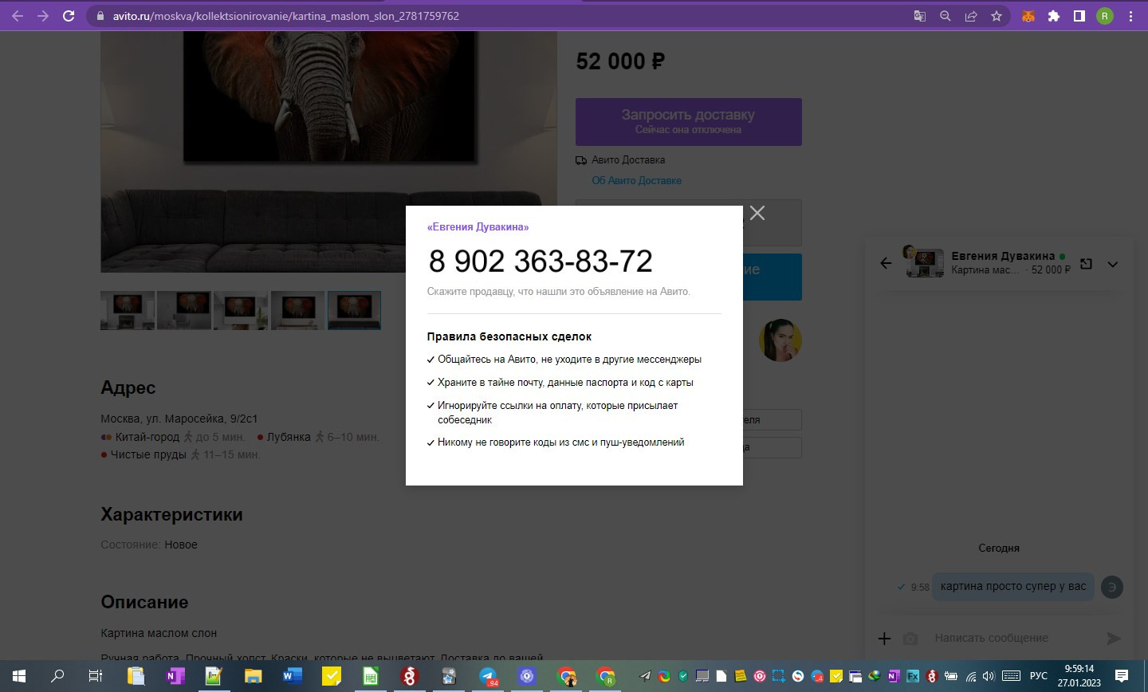Image resolution: width=1148 pixels, height=692 pixels.
Task: Select the third picture thumbnail
Action: point(241,310)
